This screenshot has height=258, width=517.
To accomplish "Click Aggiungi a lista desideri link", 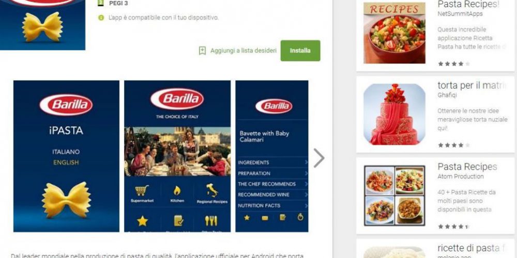I will (x=244, y=51).
